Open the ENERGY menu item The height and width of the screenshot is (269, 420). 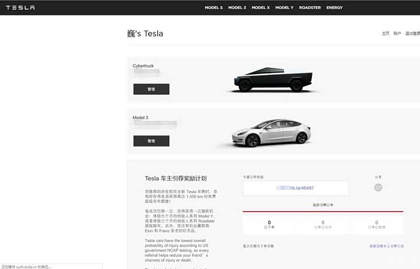click(x=335, y=7)
